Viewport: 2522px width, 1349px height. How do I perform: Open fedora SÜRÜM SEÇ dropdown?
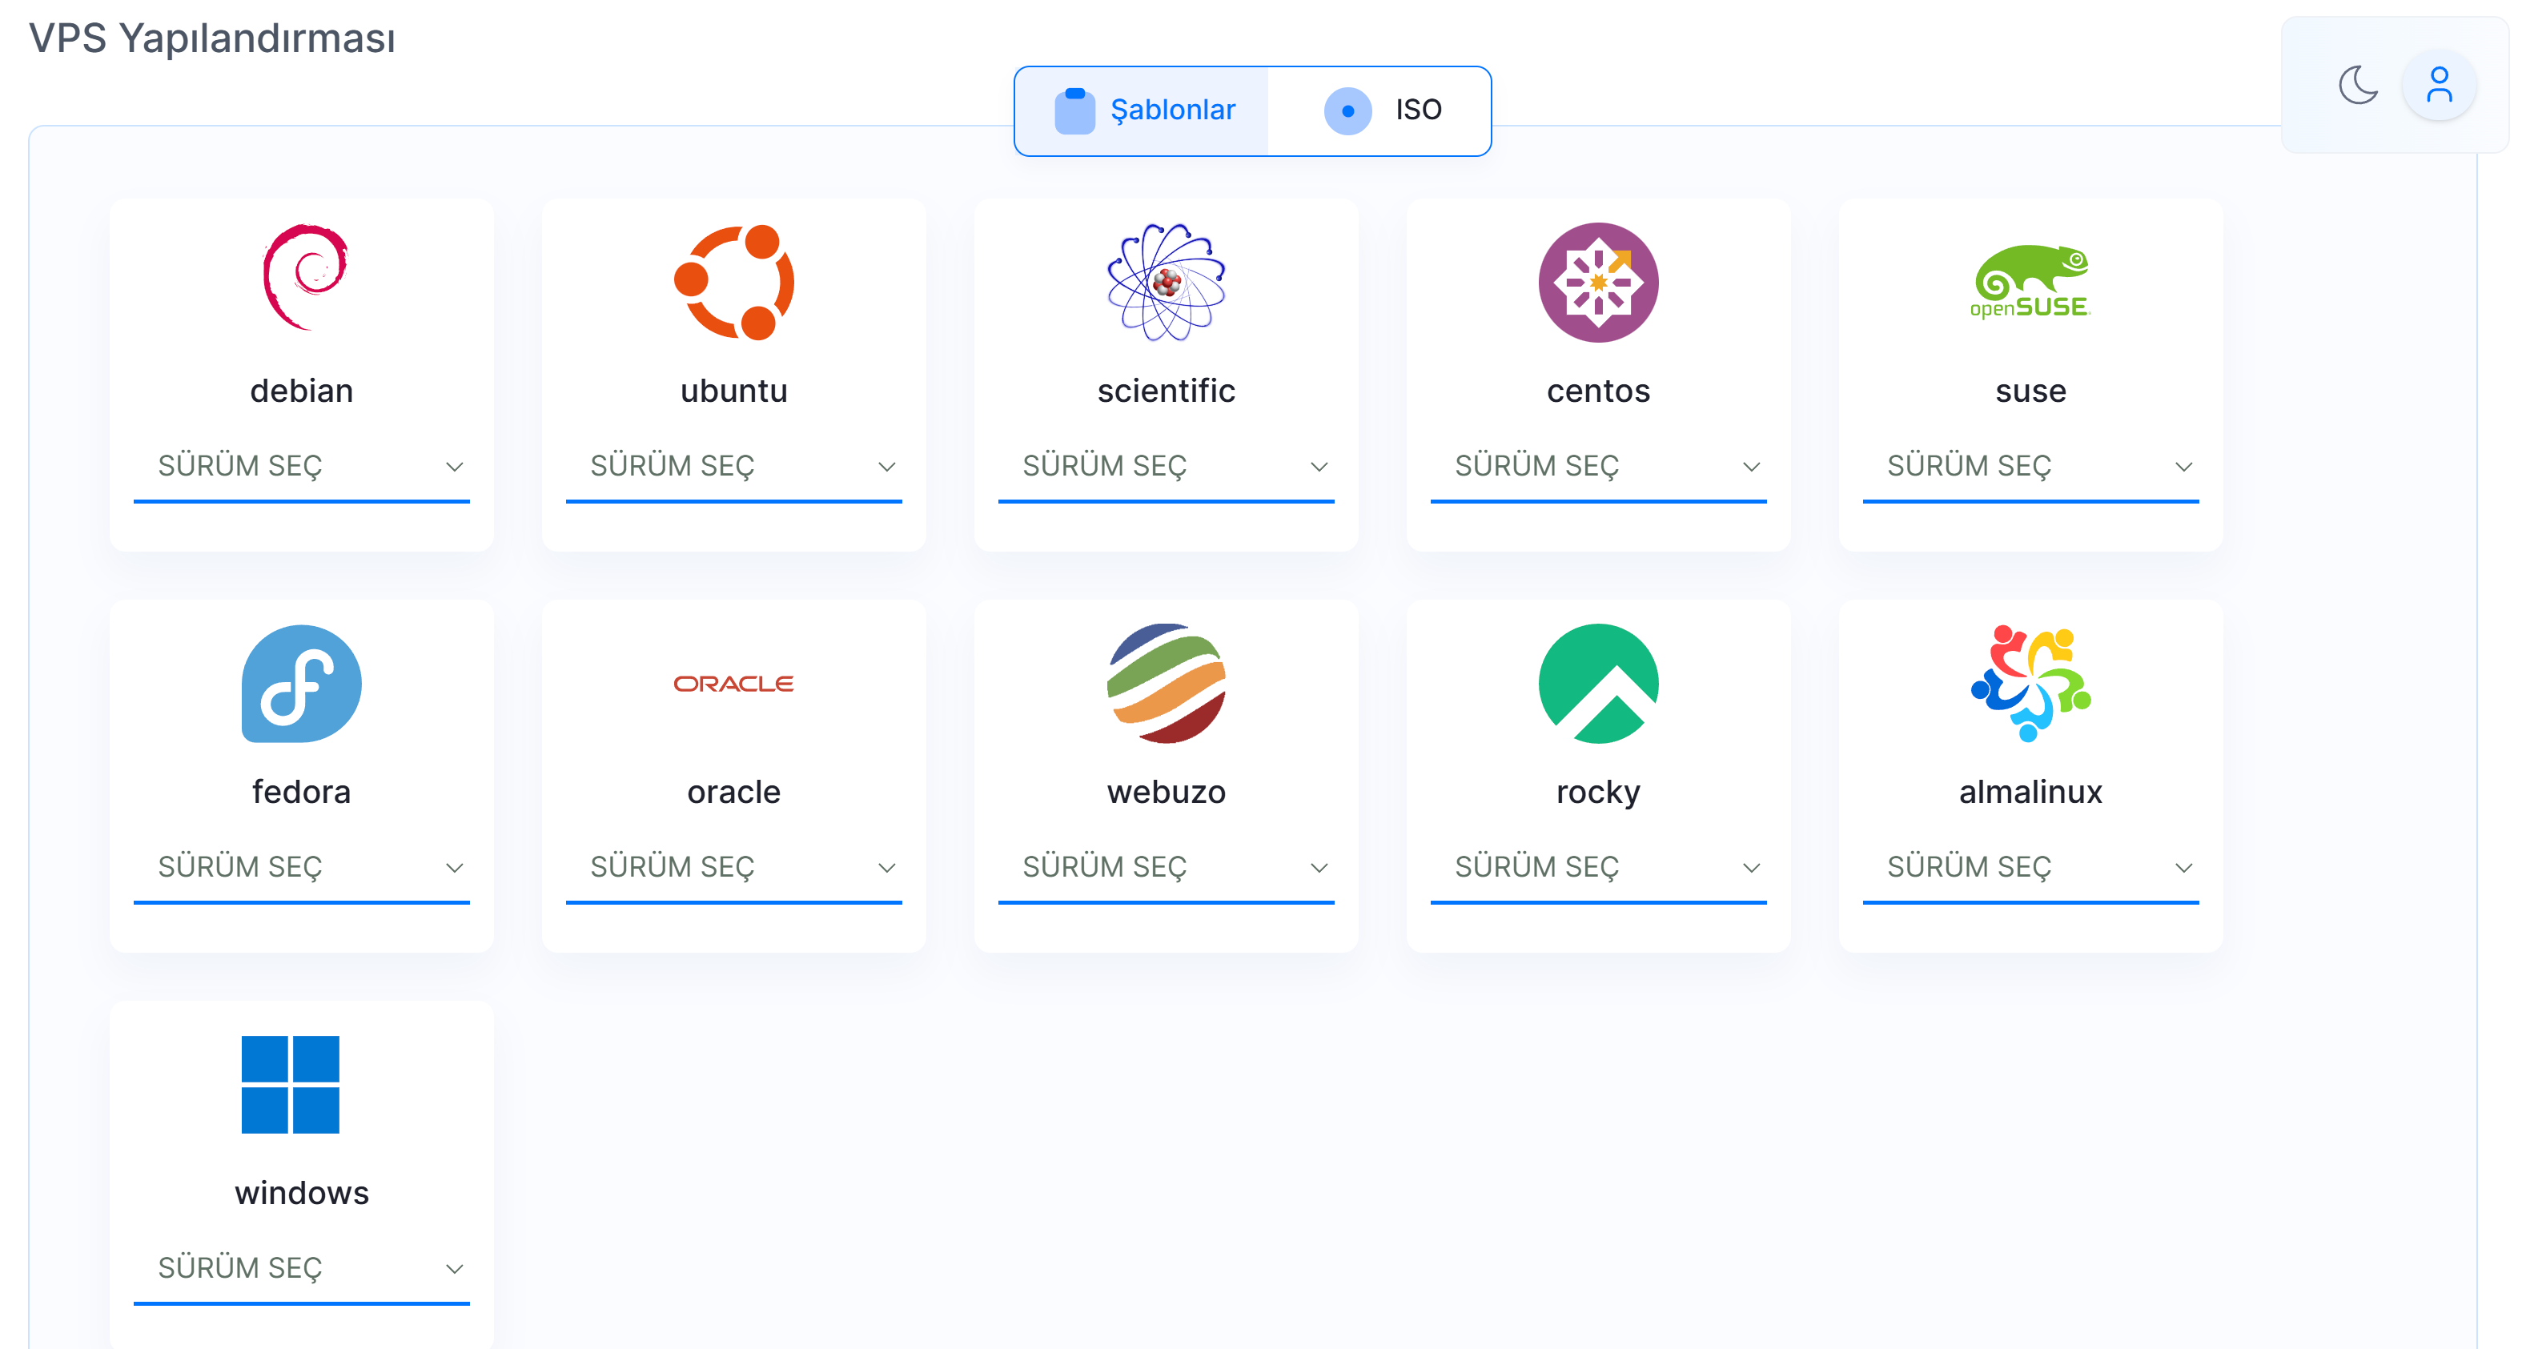coord(302,869)
